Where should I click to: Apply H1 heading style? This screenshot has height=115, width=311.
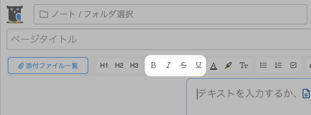[104, 65]
